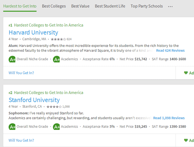Expand more ranking tabs via ellipsis
This screenshot has height=147, width=194.
click(x=170, y=6)
